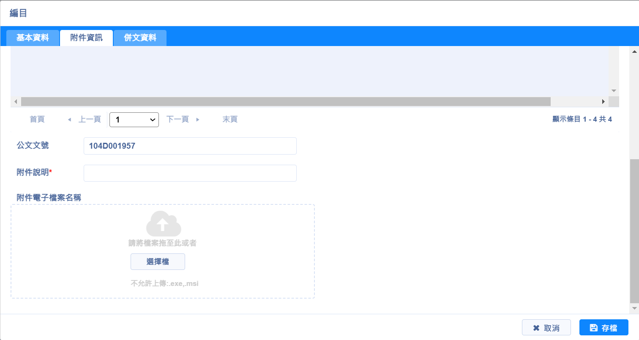The height and width of the screenshot is (340, 639).
Task: Click the floppy disk icon on 存檔
Action: click(593, 328)
